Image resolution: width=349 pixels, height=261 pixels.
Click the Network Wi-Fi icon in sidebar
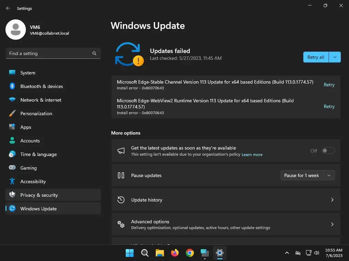[x=12, y=100]
